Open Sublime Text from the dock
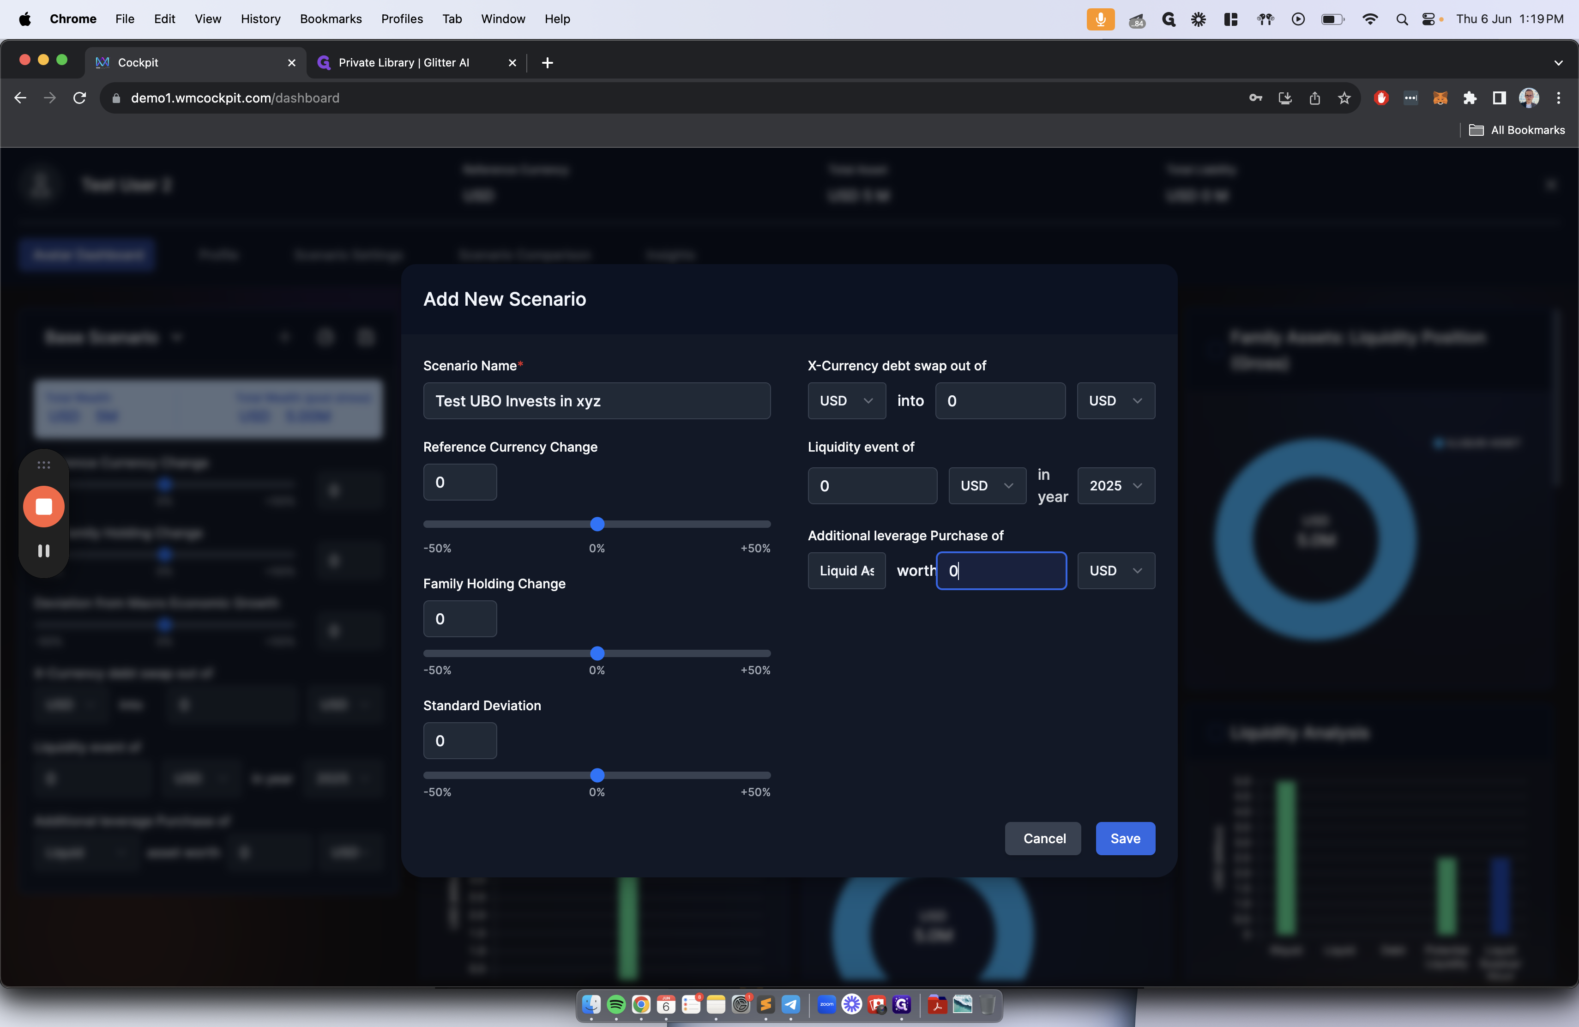The height and width of the screenshot is (1027, 1579). pyautogui.click(x=765, y=1004)
